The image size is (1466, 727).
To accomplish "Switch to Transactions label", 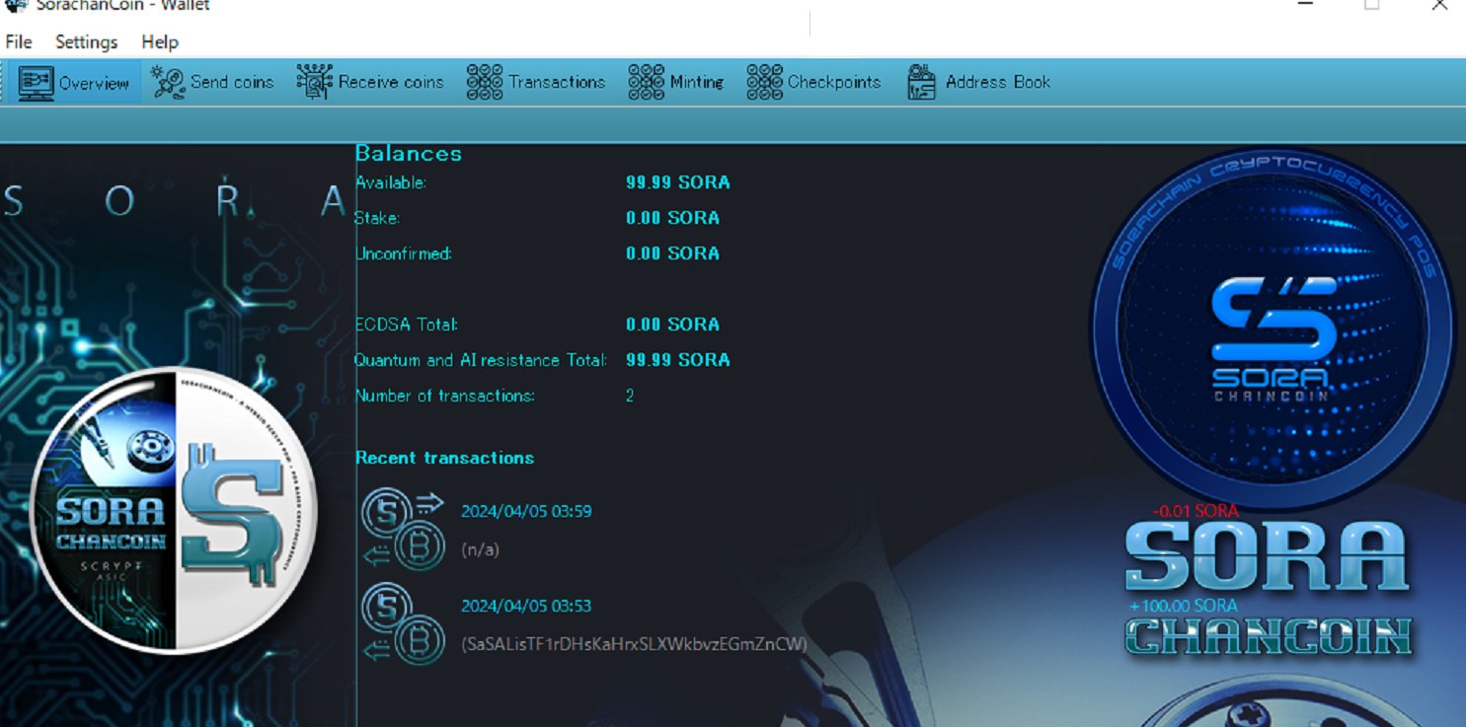I will 557,82.
